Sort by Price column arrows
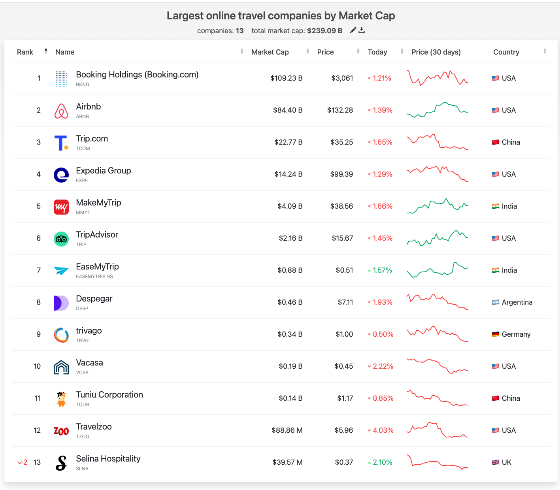 coord(358,51)
